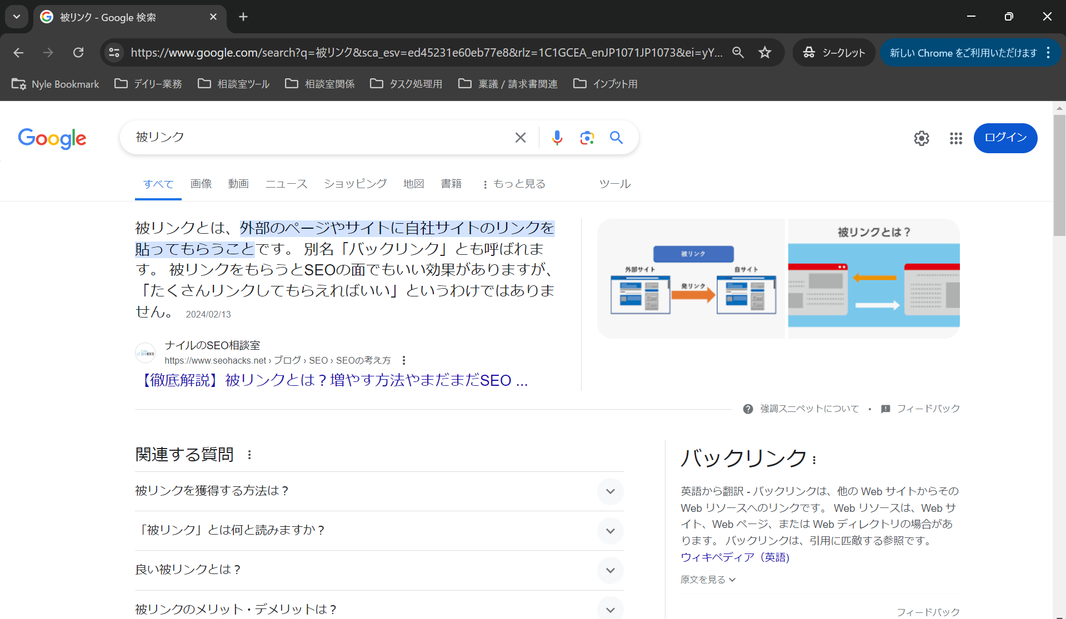Screen dimensions: 1066x619
Task: Open options beside 関連する質問 heading
Action: click(249, 455)
